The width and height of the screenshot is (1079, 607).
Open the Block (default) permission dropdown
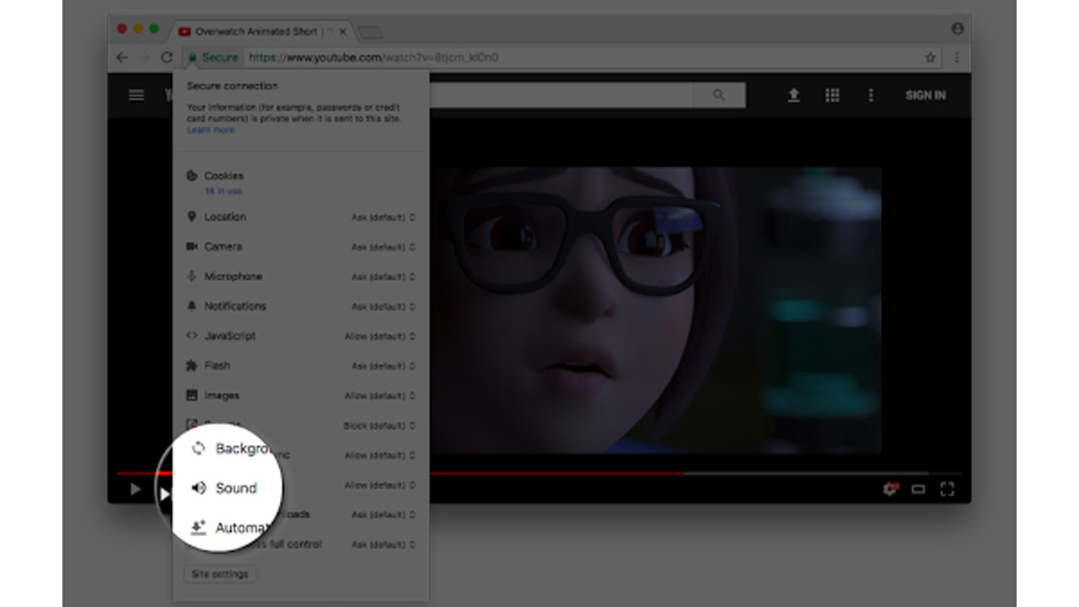click(380, 426)
